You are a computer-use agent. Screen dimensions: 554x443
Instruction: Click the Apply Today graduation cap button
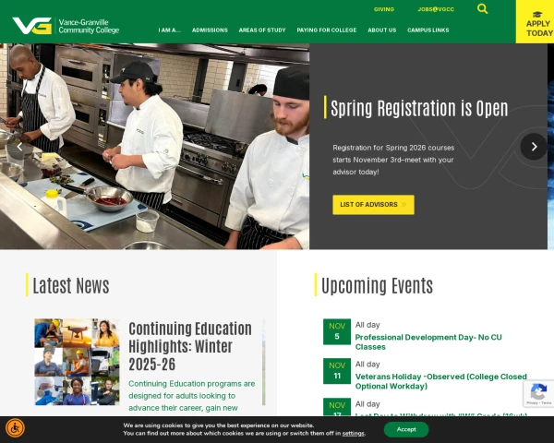tap(535, 22)
